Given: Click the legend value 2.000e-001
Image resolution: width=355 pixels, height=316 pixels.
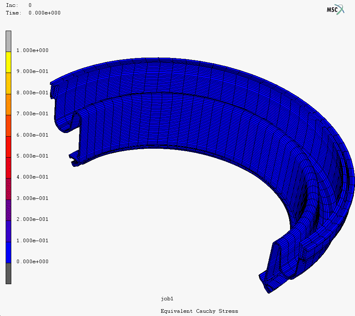Looking at the screenshot, I should pos(32,219).
